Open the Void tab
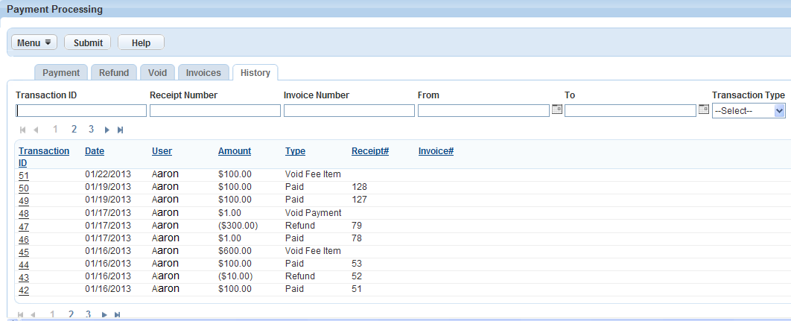791x321 pixels. pos(157,72)
